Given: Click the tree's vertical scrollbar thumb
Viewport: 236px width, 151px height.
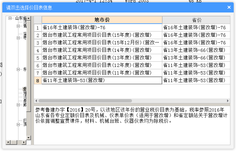Looking at the screenshot, I should coord(29,66).
